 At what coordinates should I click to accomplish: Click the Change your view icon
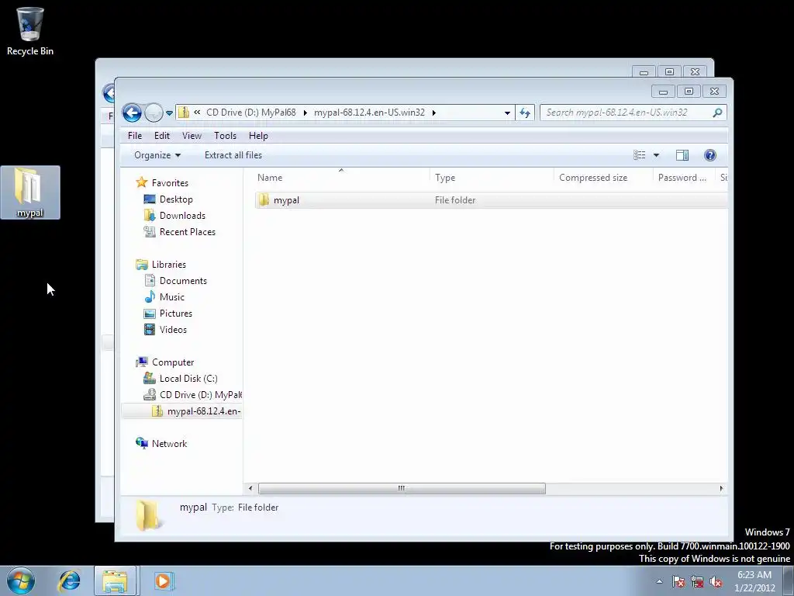tap(640, 155)
